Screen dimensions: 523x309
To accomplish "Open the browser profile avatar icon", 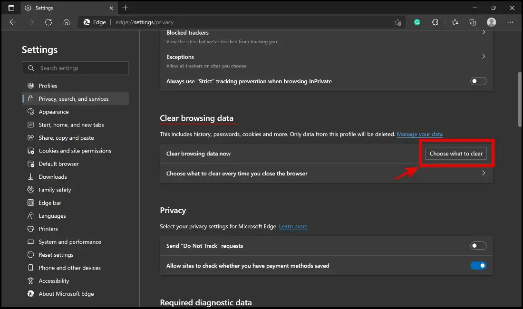I will coord(491,22).
